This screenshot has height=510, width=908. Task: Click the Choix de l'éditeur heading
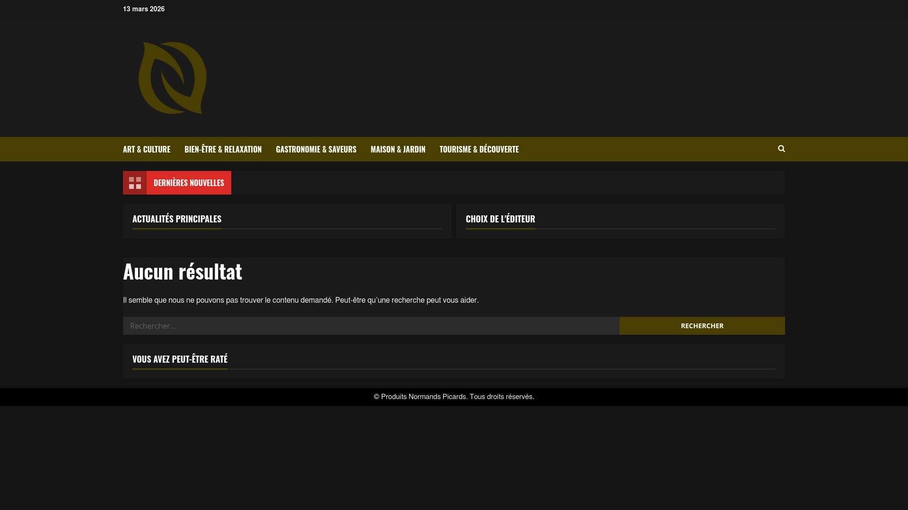tap(500, 219)
